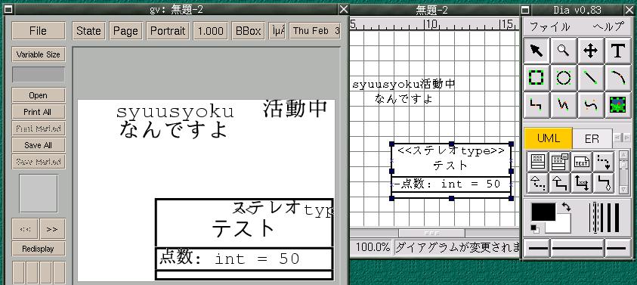Image resolution: width=637 pixels, height=285 pixels.
Task: Open the 1.000 scale menu in gv
Action: 210,31
